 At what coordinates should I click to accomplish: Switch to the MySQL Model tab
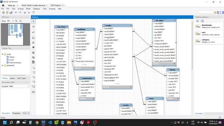point(33,5)
